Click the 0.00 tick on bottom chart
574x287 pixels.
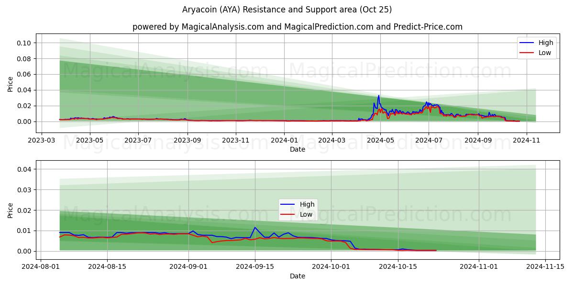tap(24, 251)
